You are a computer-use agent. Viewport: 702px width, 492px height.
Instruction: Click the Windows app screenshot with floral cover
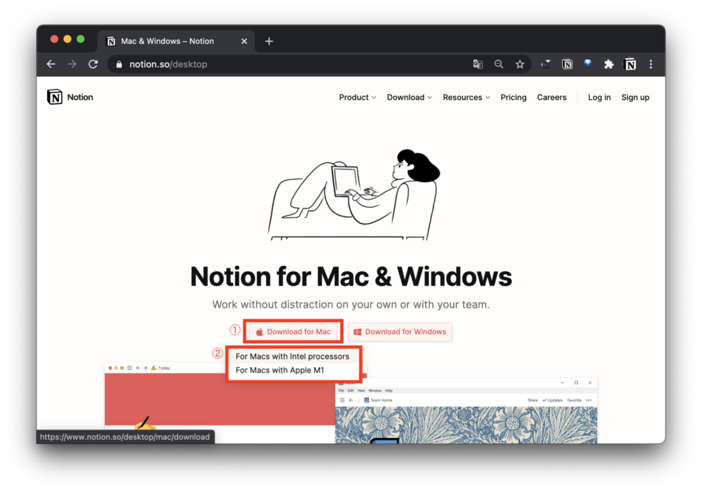[x=466, y=411]
